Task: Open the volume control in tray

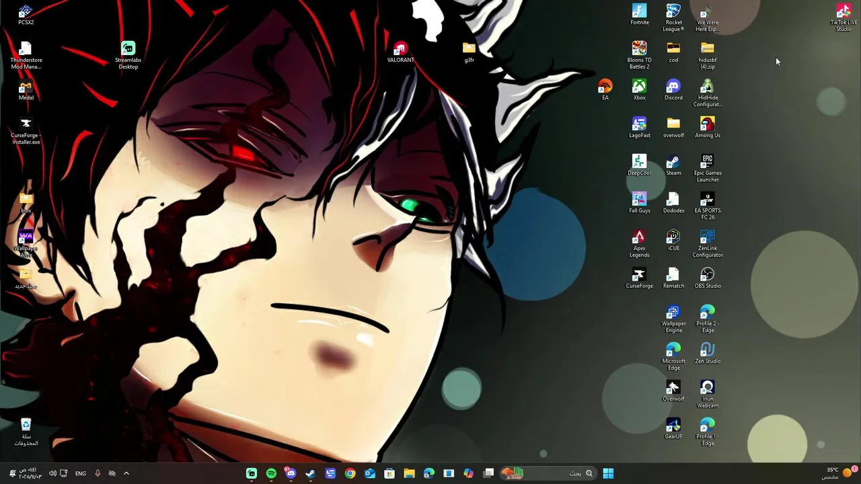Action: [x=52, y=473]
